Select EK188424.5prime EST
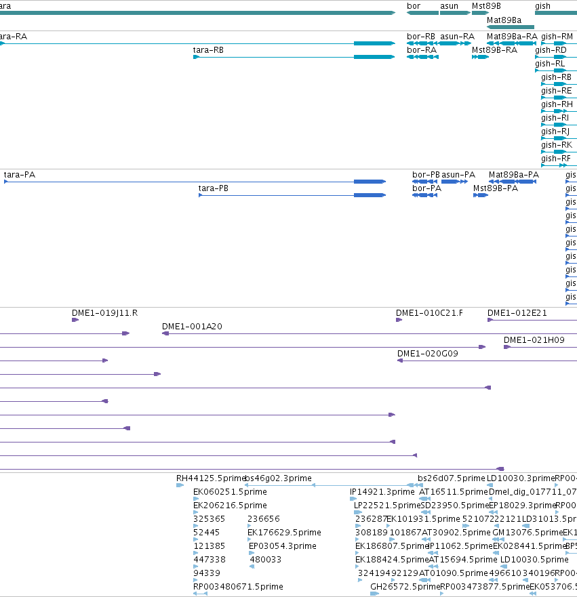This screenshot has width=577, height=597. point(357,567)
